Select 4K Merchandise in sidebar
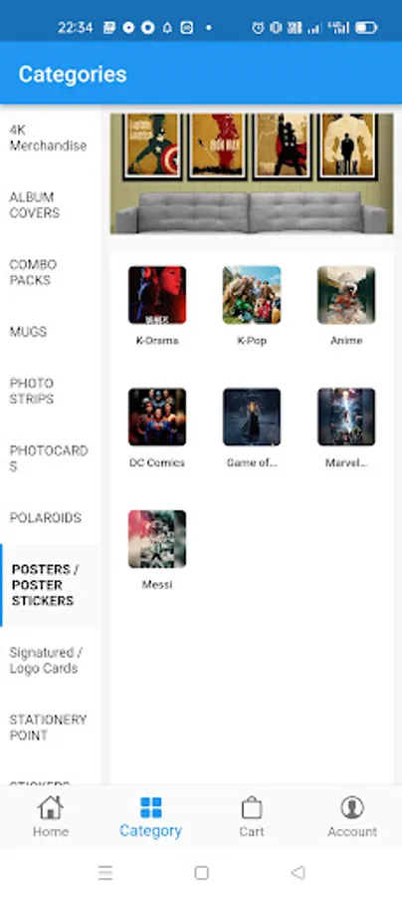 click(x=50, y=138)
